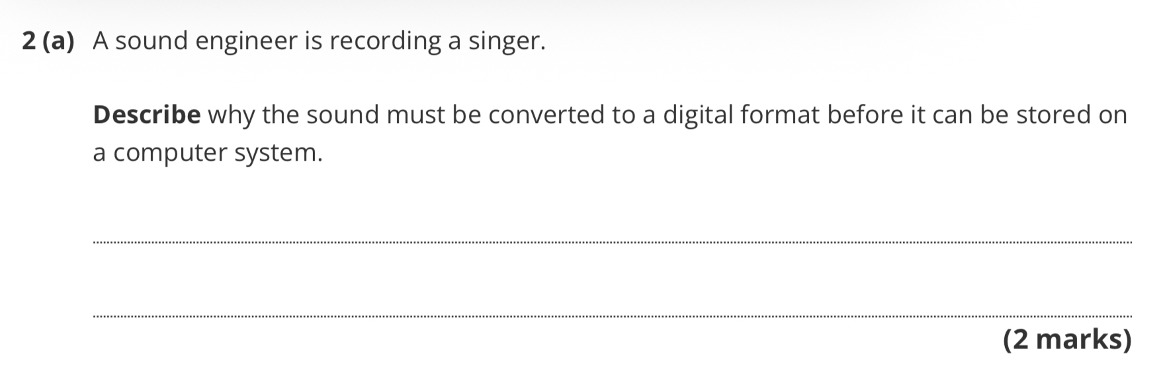This screenshot has width=1171, height=371.
Task: Click the letter A starting the question
Action: 101,42
